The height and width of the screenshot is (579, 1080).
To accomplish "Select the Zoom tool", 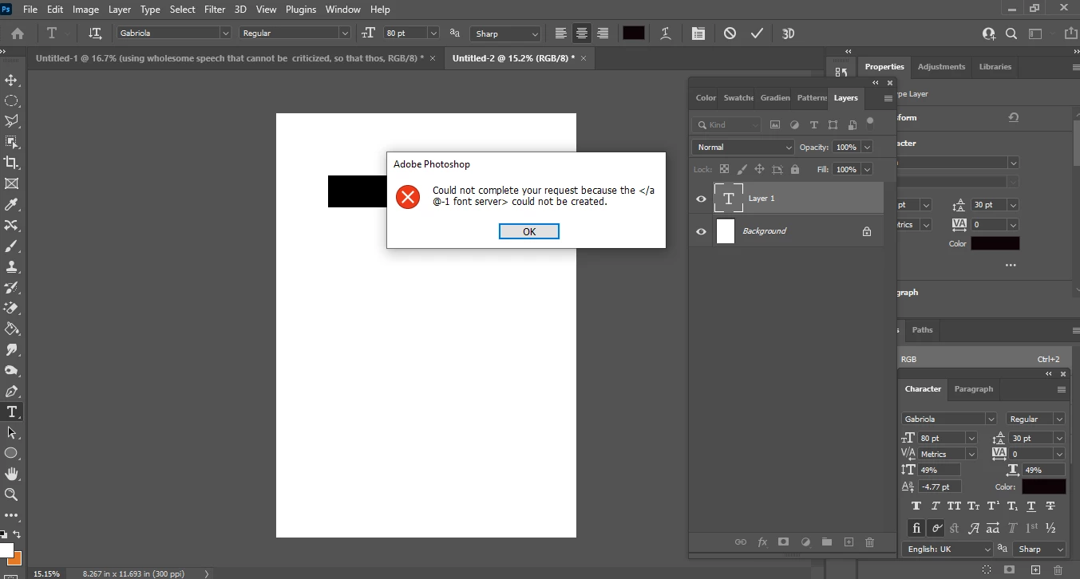I will tap(12, 494).
